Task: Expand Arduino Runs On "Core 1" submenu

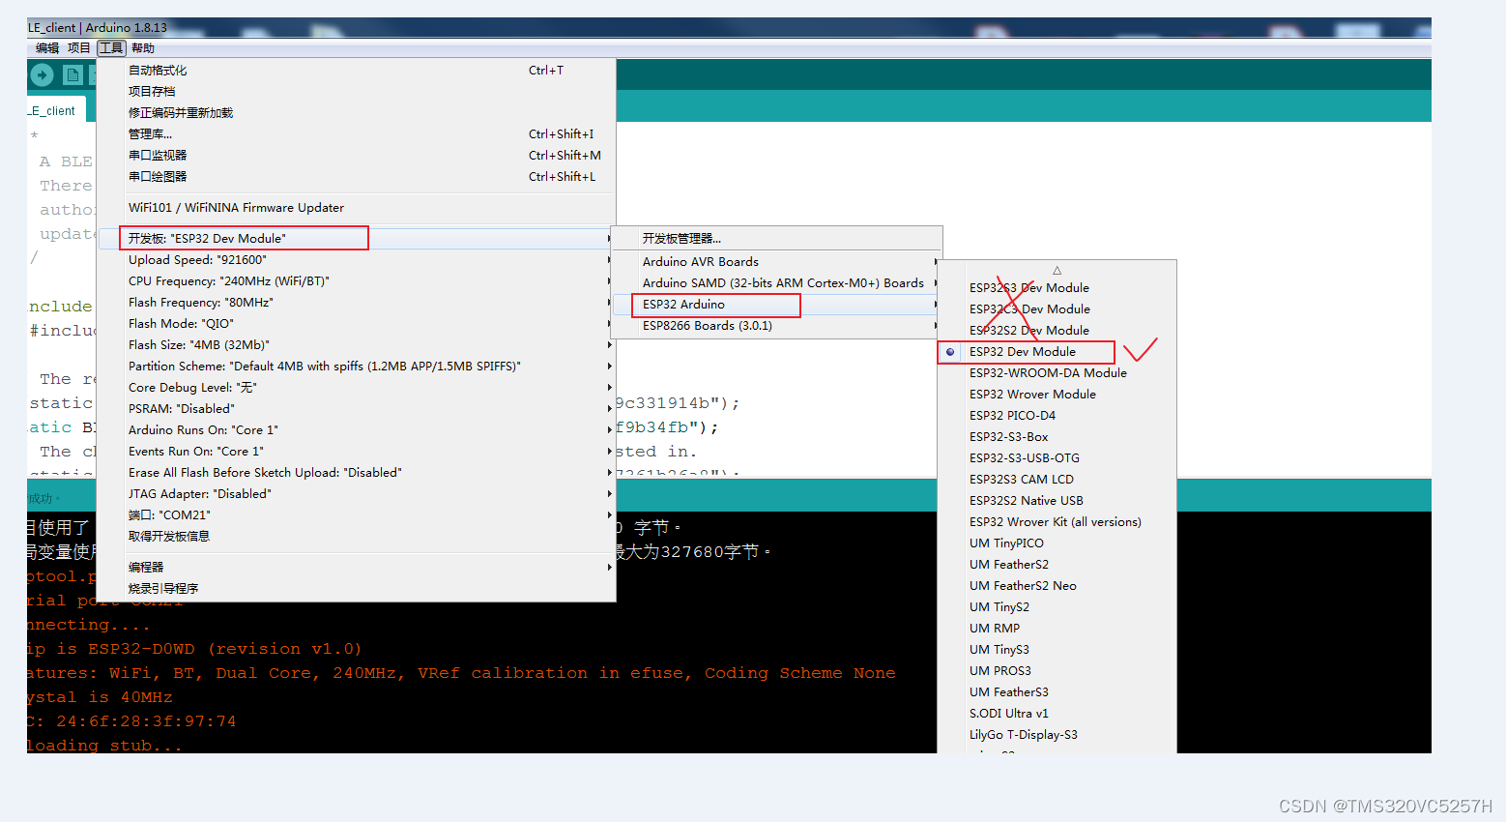Action: (357, 430)
